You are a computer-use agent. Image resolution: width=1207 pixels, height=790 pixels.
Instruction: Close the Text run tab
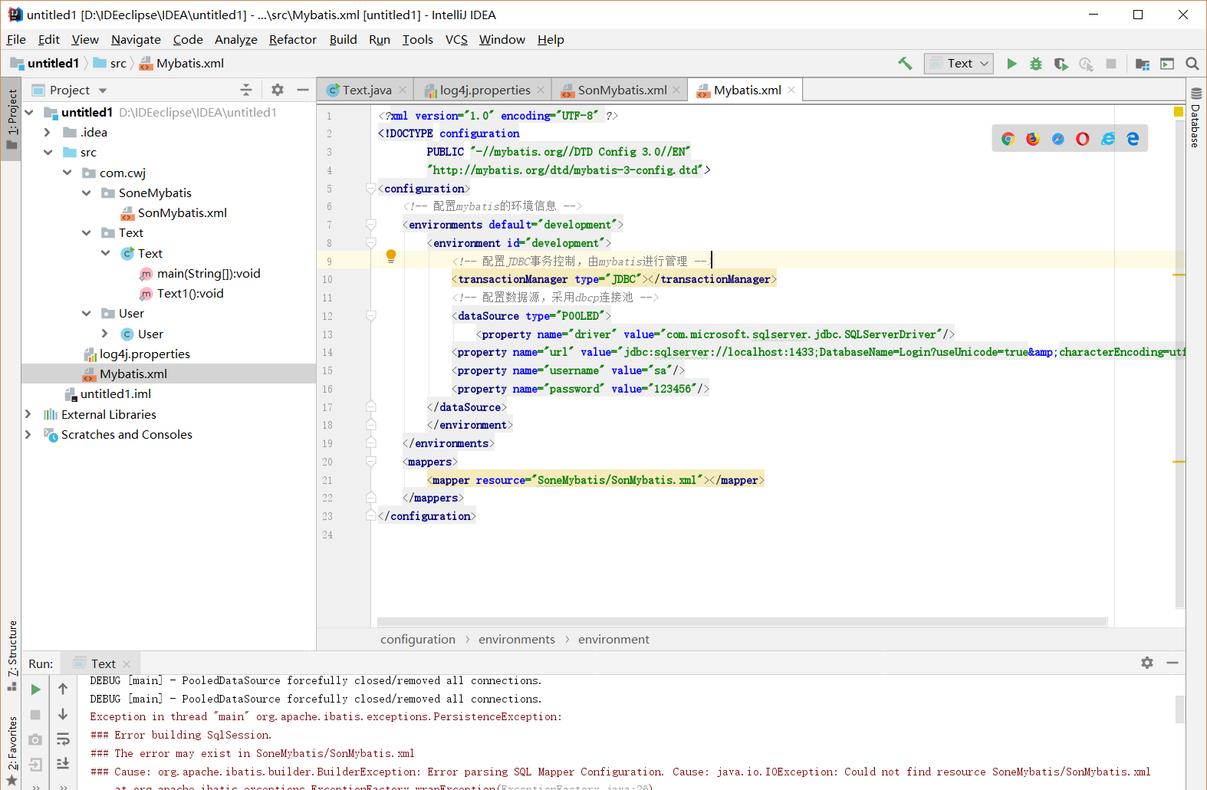coord(127,663)
